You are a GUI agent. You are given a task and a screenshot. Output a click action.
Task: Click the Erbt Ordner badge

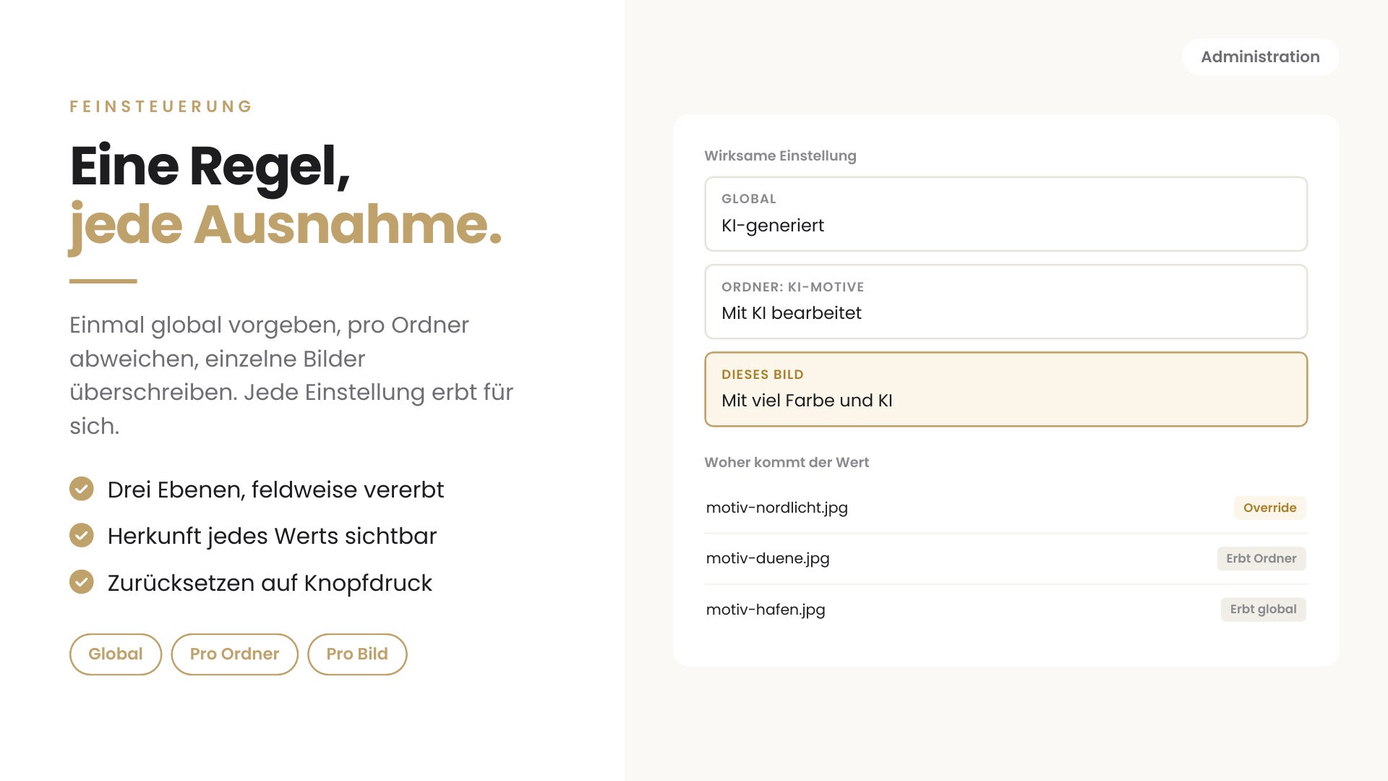coord(1261,558)
